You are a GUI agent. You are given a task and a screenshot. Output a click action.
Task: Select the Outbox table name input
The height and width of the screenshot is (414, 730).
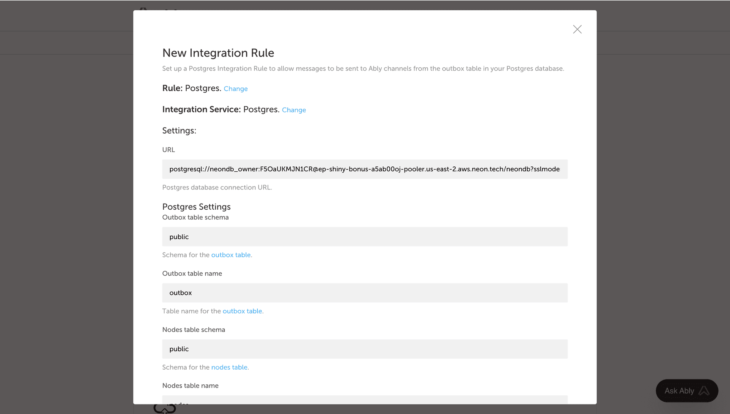(x=365, y=293)
